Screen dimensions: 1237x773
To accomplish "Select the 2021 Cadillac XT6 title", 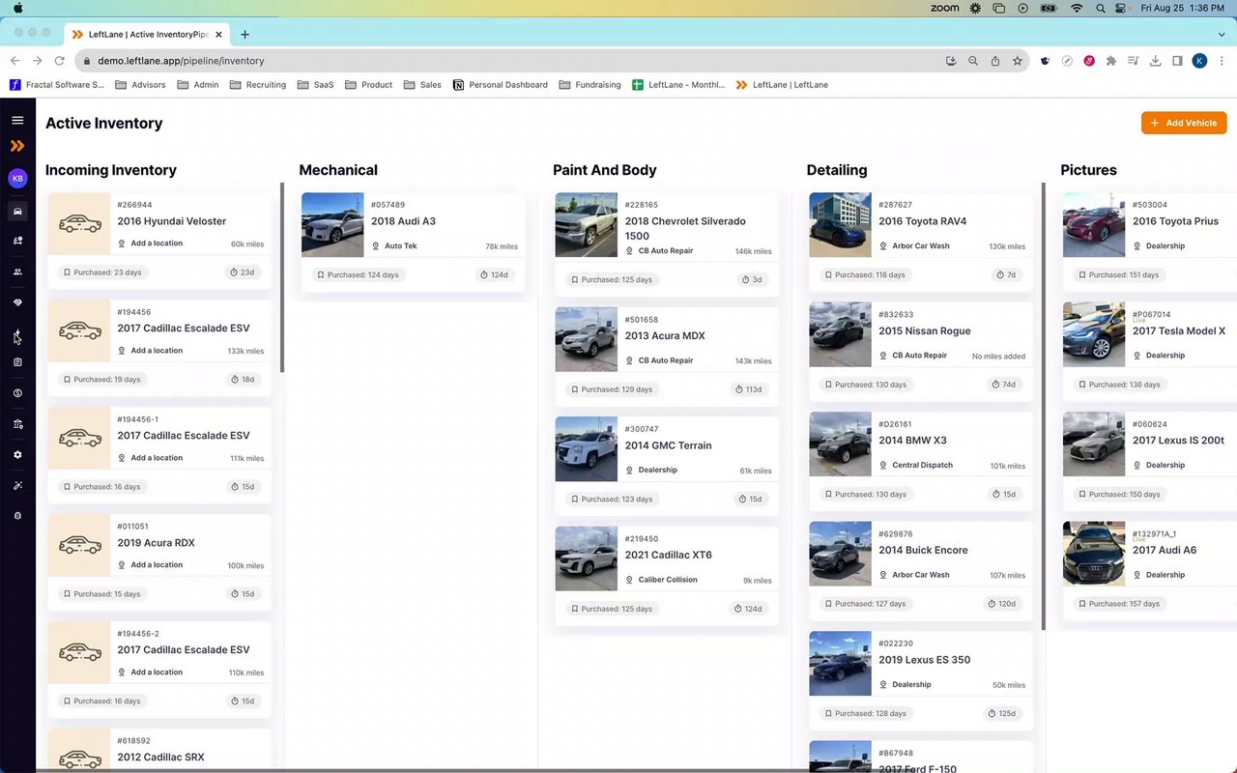I will (668, 556).
